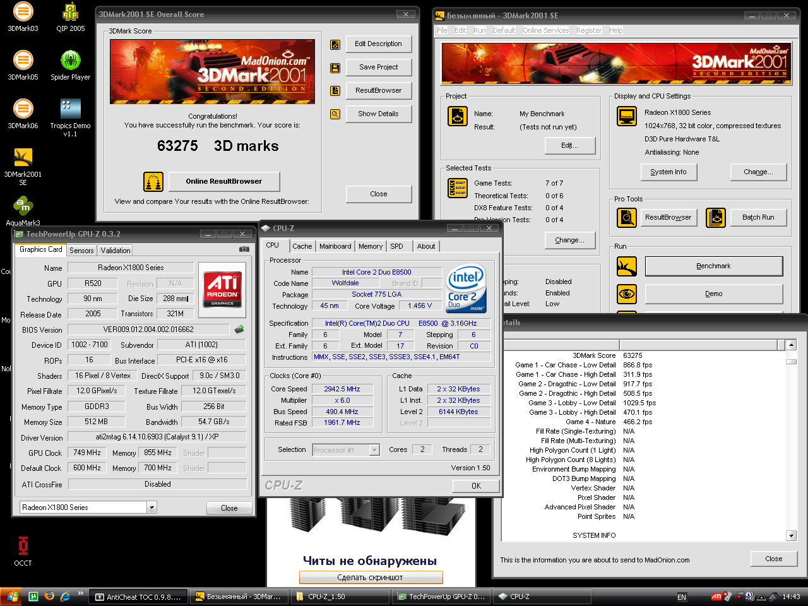This screenshot has height=606, width=808.
Task: Click the icon next to ResultBrowser in score window
Action: [x=335, y=91]
